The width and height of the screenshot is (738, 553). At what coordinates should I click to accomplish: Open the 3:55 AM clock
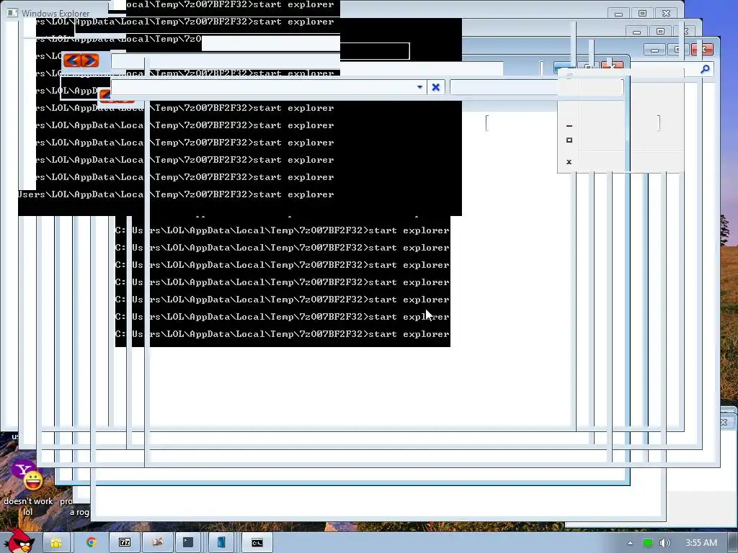click(701, 543)
